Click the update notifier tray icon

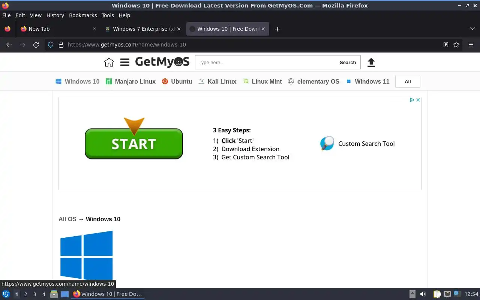pos(457,294)
